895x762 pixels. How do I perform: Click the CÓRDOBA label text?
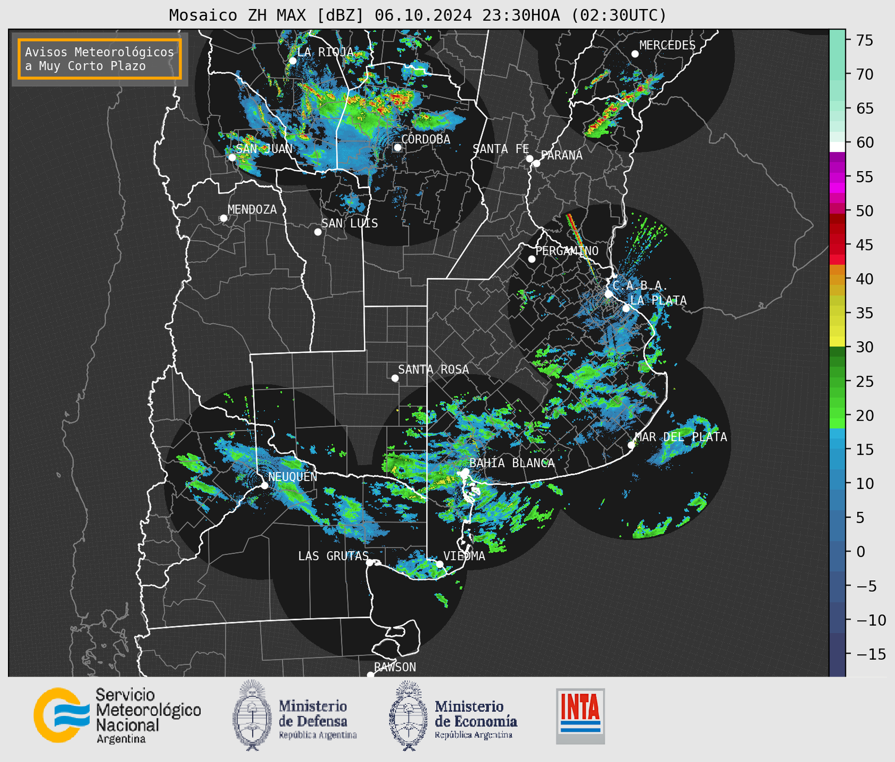(x=425, y=139)
